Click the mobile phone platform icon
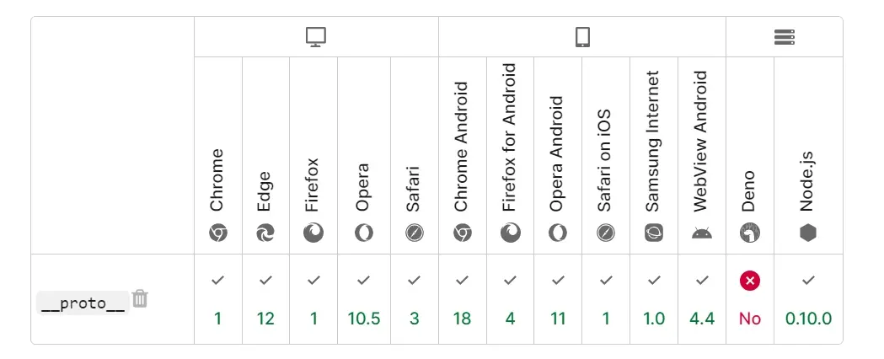Viewport: 884px width, 359px height. (x=582, y=37)
